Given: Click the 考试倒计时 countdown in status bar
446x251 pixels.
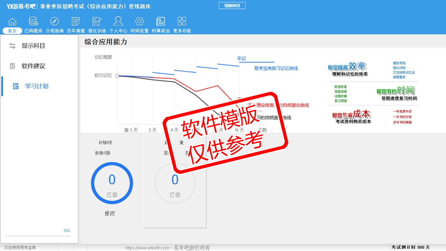Looking at the screenshot, I should point(410,247).
